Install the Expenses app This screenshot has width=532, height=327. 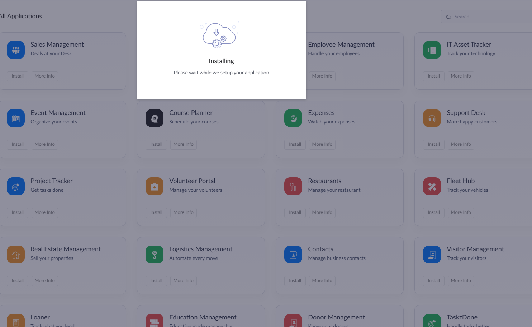[295, 144]
